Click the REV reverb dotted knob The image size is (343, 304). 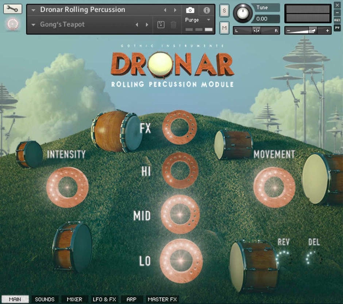tap(284, 257)
